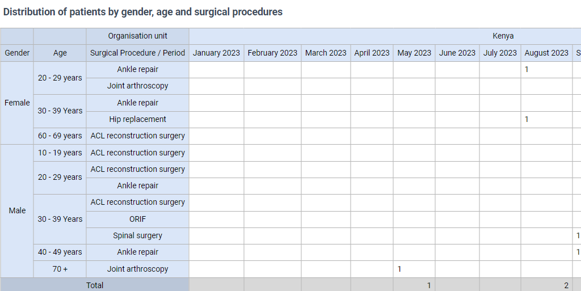Click the Female gender row label

pos(17,103)
